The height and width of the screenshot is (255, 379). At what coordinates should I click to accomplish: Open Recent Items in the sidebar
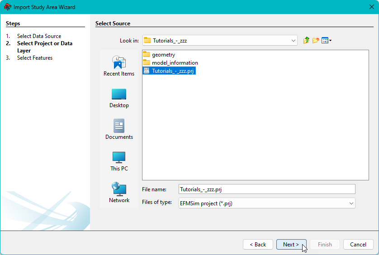point(119,66)
